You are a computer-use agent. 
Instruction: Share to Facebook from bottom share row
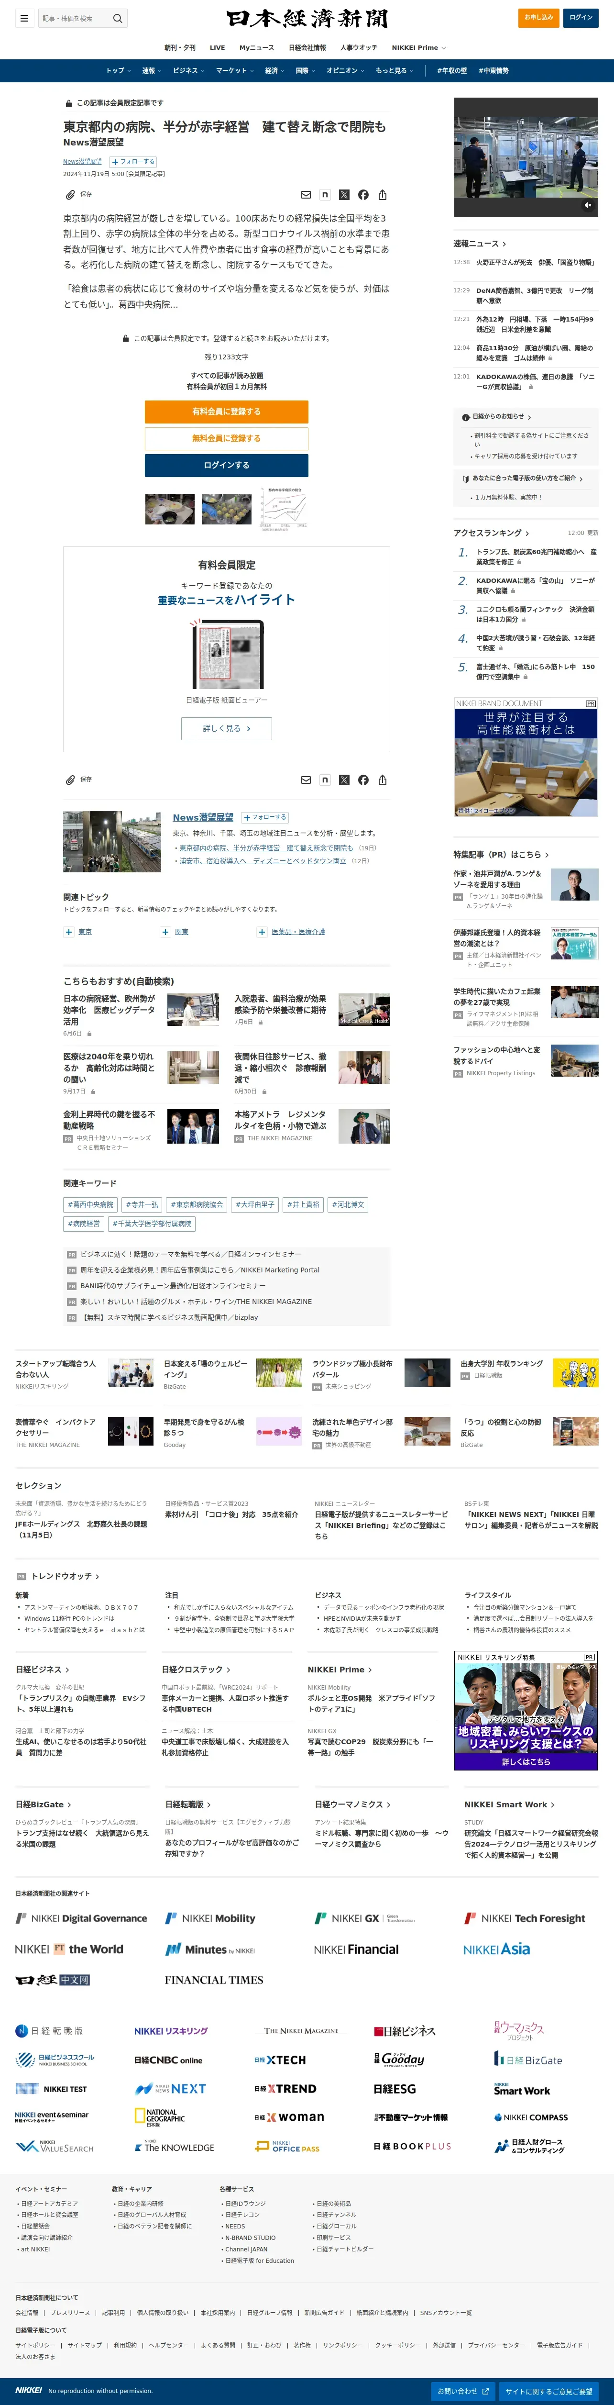pos(363,779)
